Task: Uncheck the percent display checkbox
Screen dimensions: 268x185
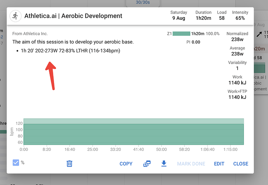Action: [16, 163]
